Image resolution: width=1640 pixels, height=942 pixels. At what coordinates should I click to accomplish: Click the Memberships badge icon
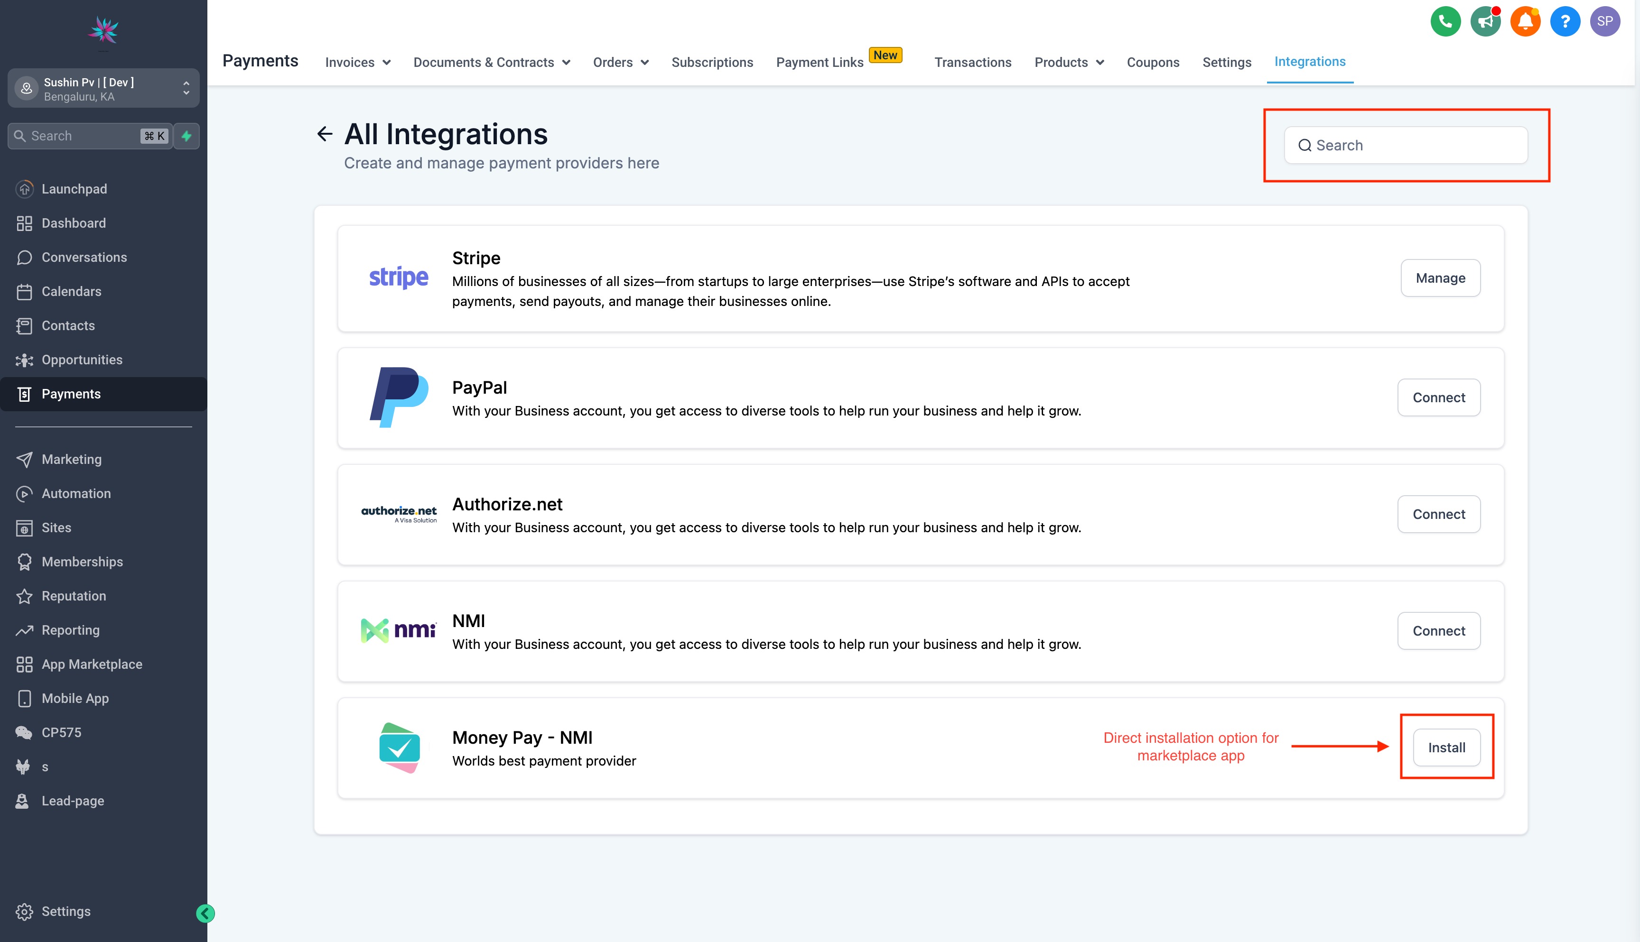coord(24,562)
